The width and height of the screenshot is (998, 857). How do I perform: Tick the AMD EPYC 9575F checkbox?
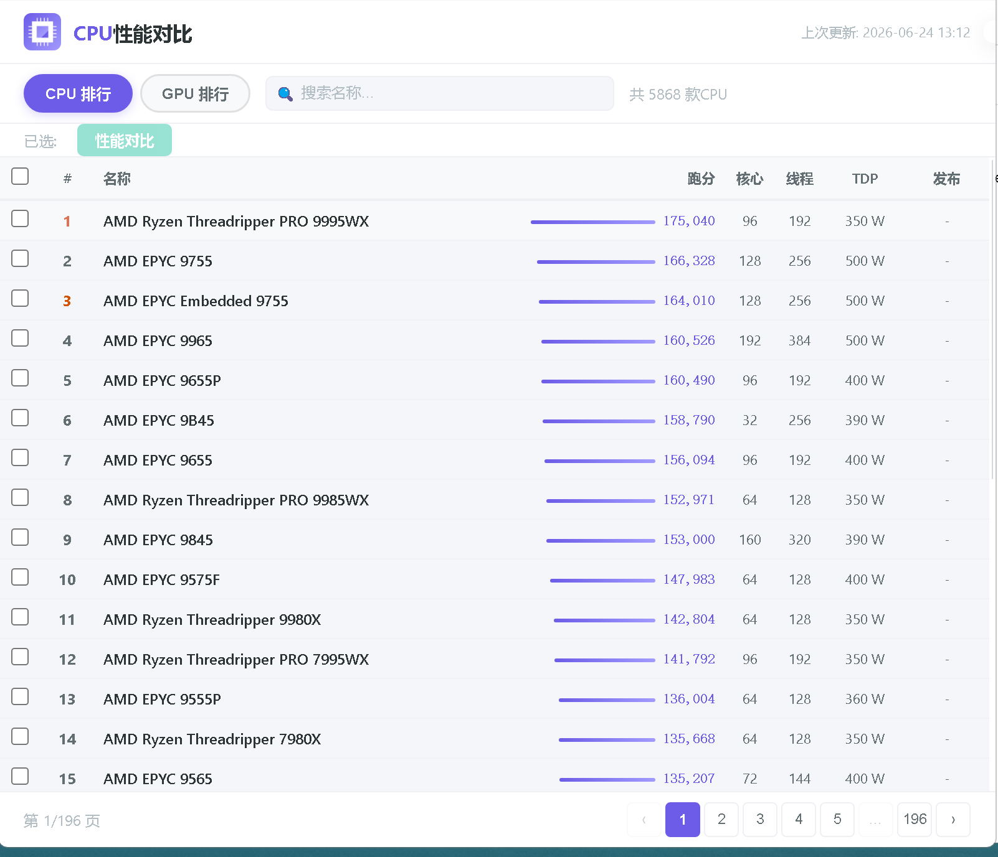click(20, 577)
